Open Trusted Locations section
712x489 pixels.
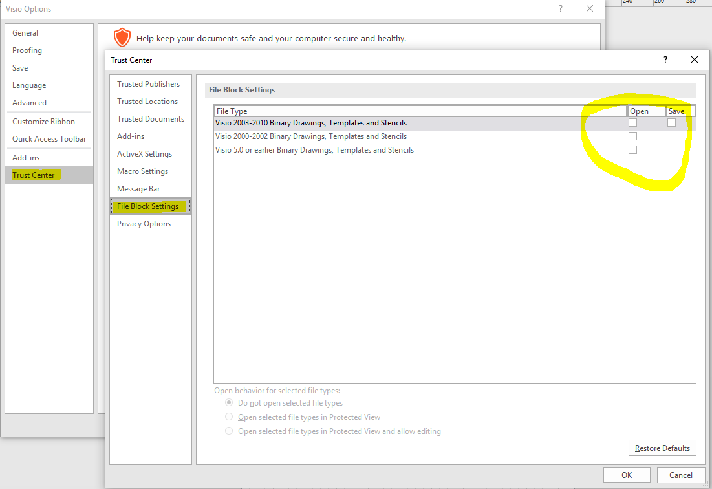point(150,102)
